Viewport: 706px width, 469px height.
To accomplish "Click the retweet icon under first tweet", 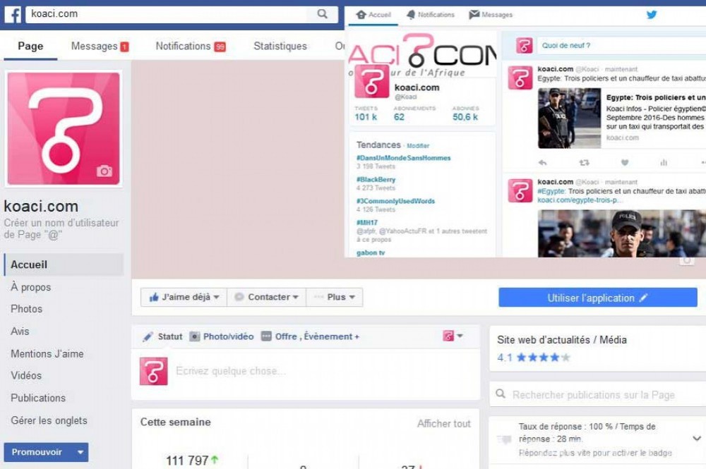I will (584, 163).
